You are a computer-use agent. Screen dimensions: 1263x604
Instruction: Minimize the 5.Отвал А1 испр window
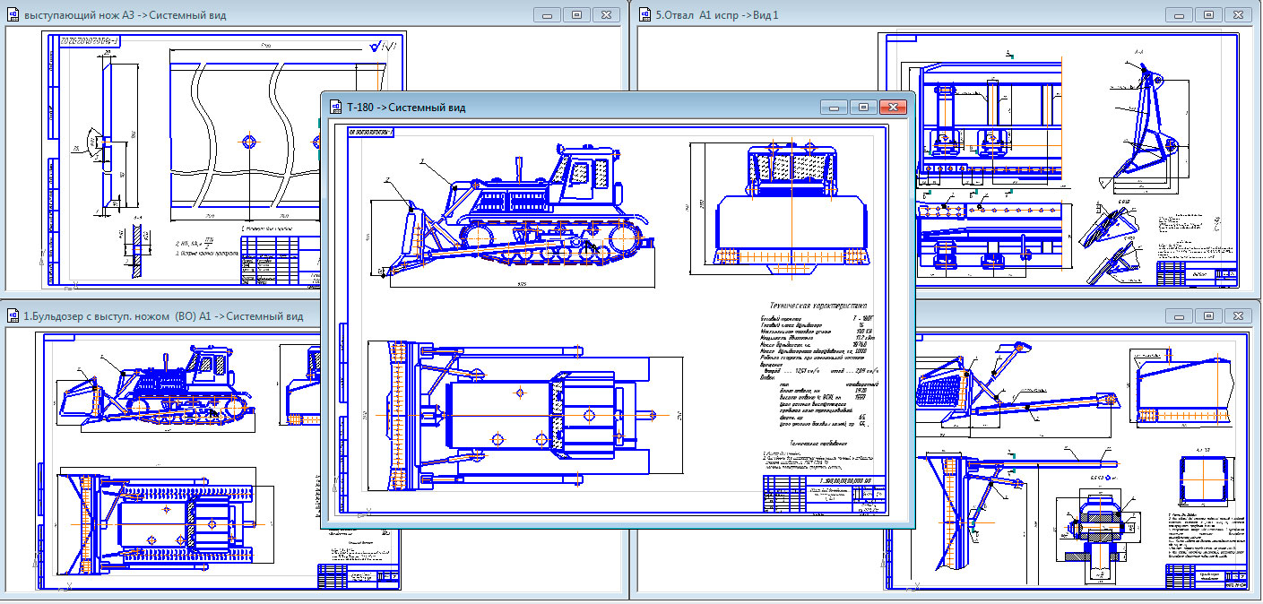pyautogui.click(x=1179, y=15)
